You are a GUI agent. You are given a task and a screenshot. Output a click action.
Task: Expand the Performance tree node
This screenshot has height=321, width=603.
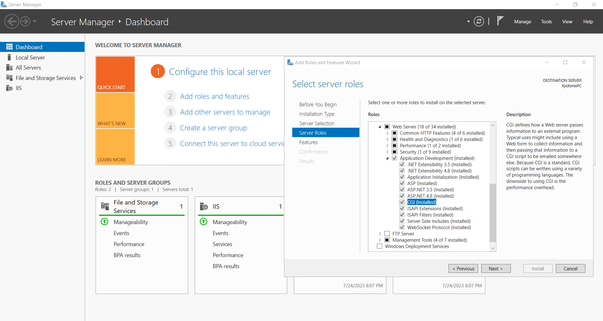[x=388, y=146]
